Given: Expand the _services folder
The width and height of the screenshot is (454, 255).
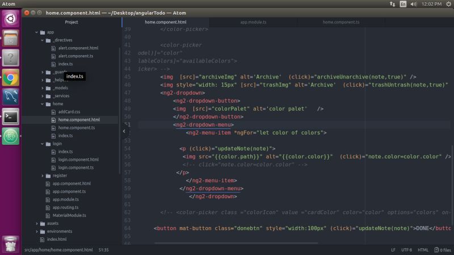Looking at the screenshot, I should (x=42, y=96).
